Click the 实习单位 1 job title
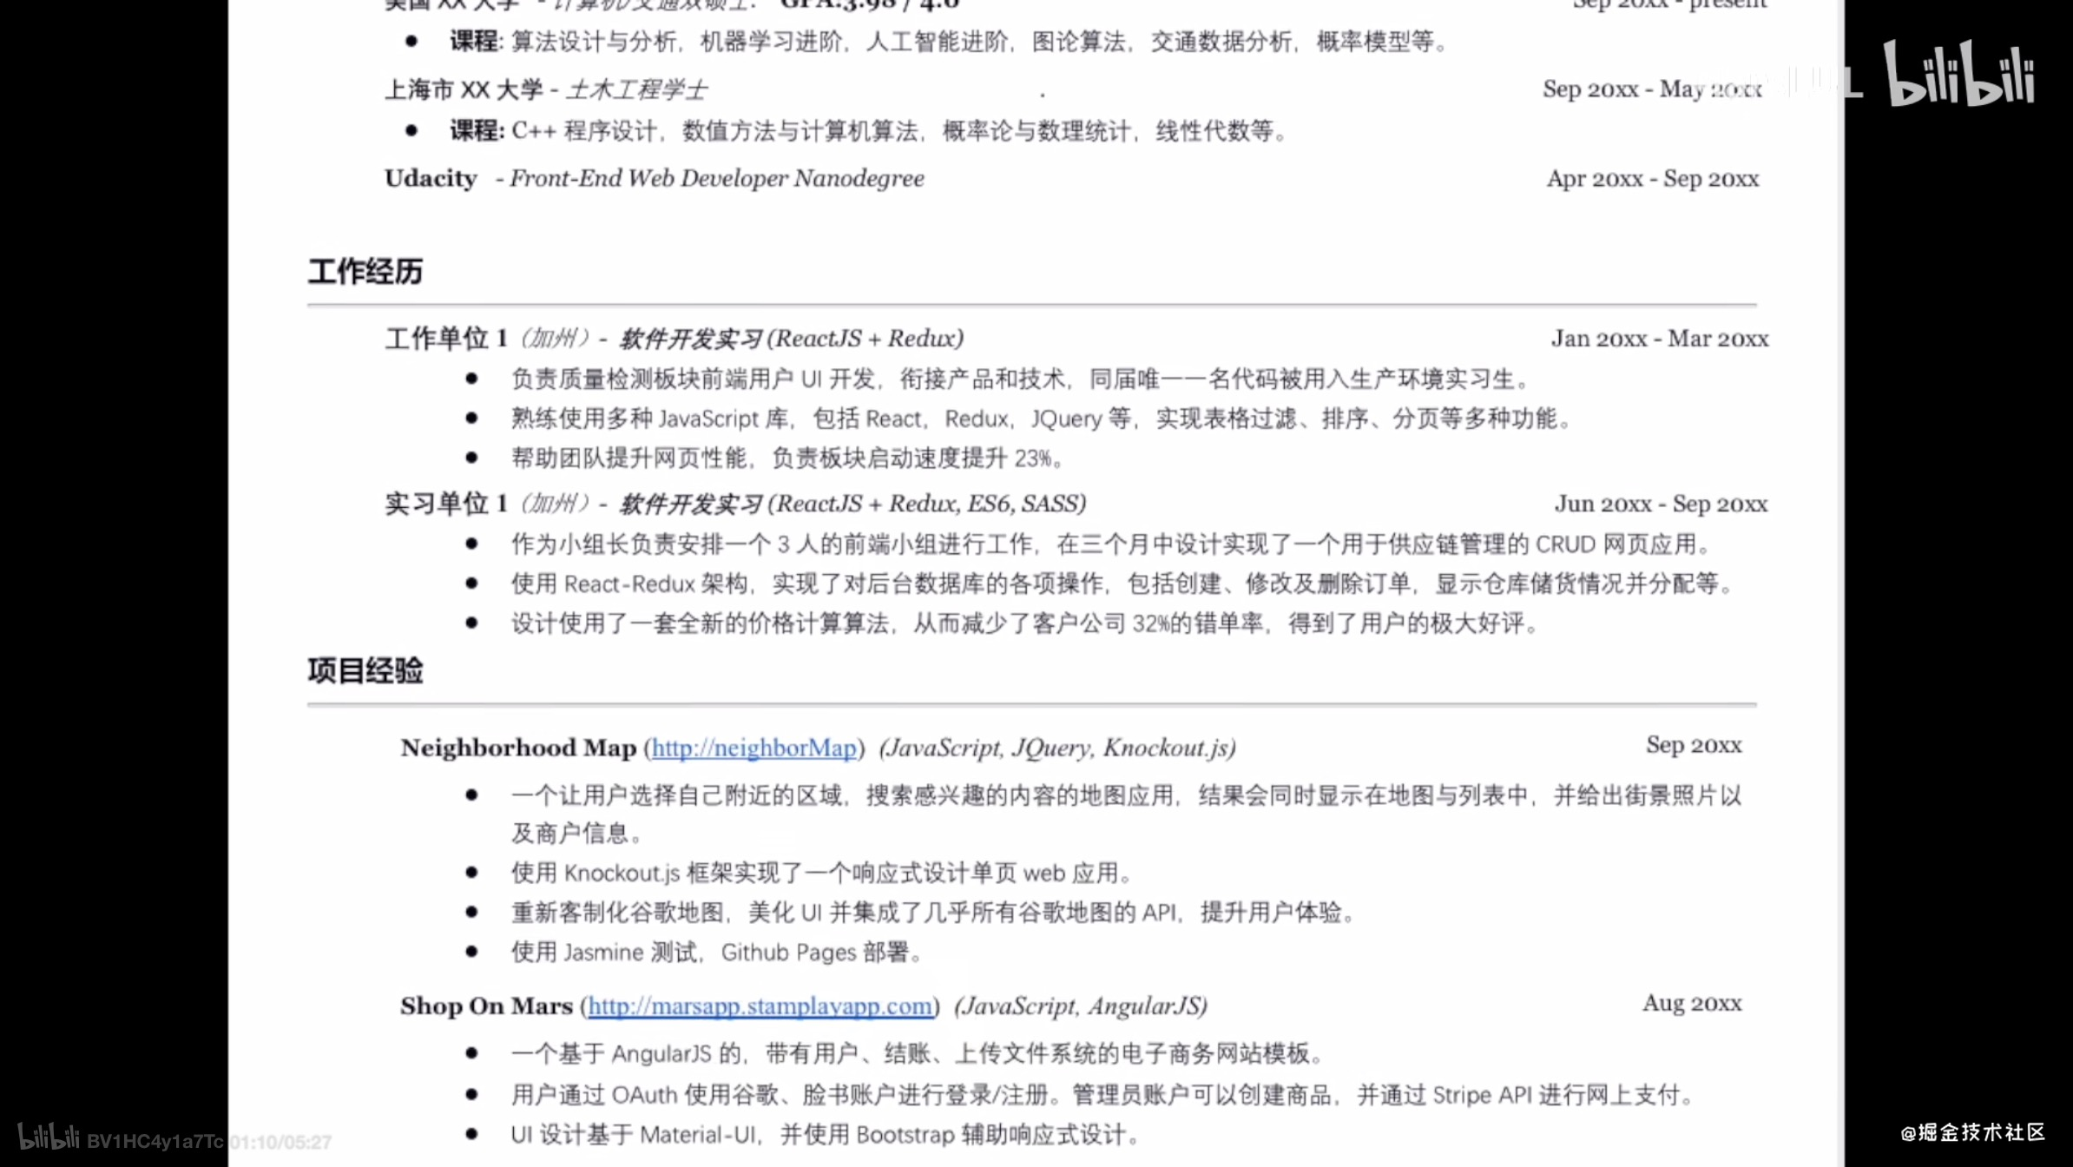 [445, 504]
